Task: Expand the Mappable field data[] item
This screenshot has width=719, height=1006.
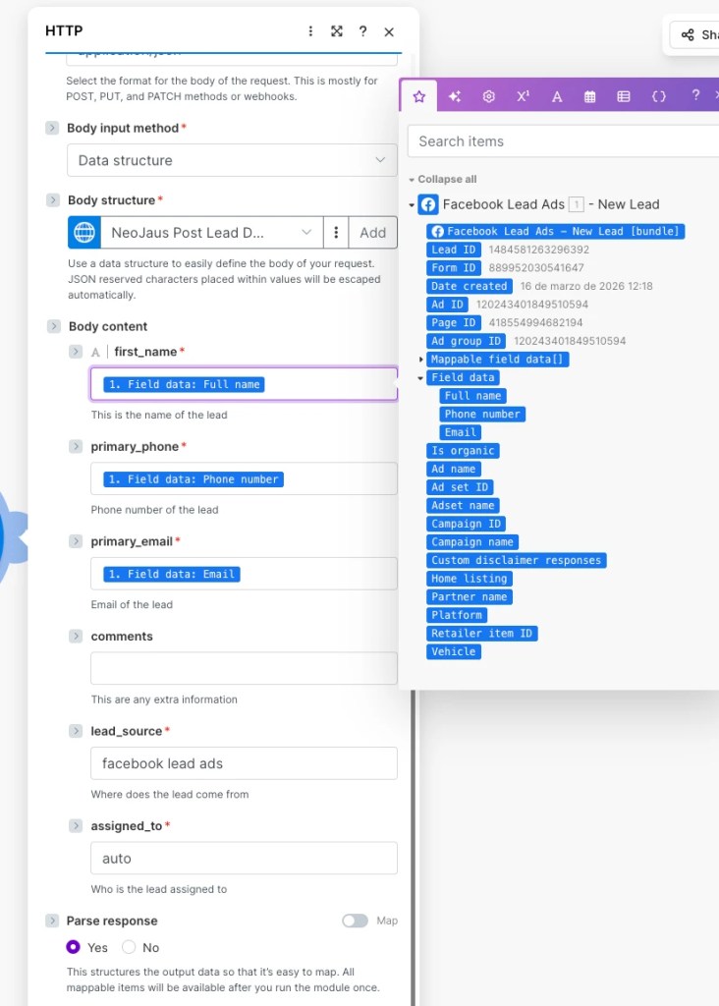Action: [422, 360]
